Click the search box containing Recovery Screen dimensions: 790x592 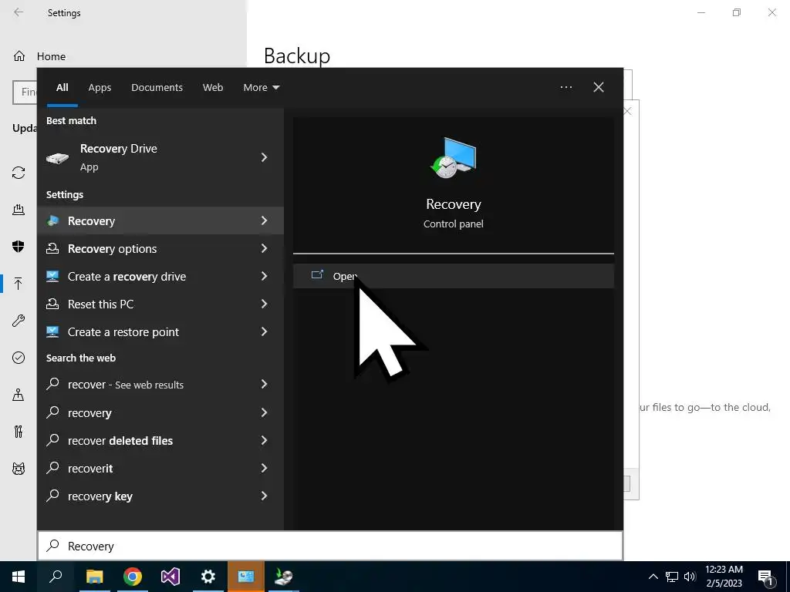click(330, 546)
